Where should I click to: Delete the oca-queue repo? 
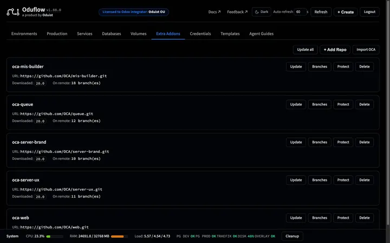click(365, 104)
